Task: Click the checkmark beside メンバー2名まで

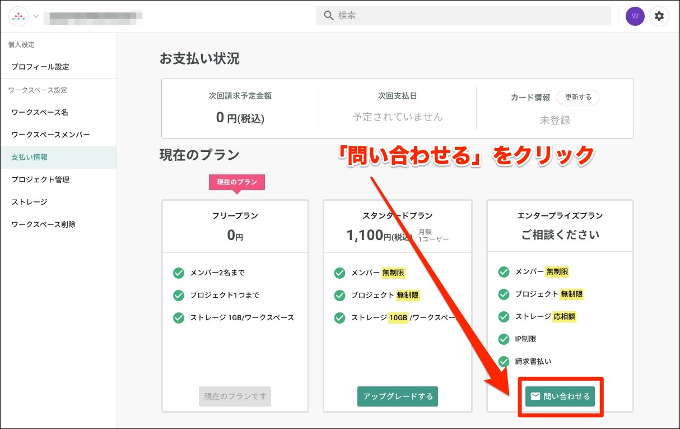Action: [x=179, y=273]
